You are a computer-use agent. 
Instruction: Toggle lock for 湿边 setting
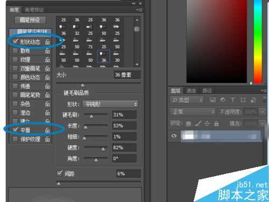pyautogui.click(x=47, y=113)
